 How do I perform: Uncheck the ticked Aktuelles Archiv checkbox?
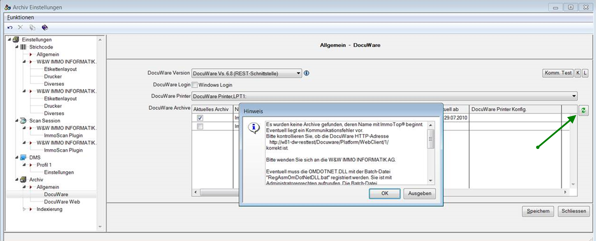(200, 118)
